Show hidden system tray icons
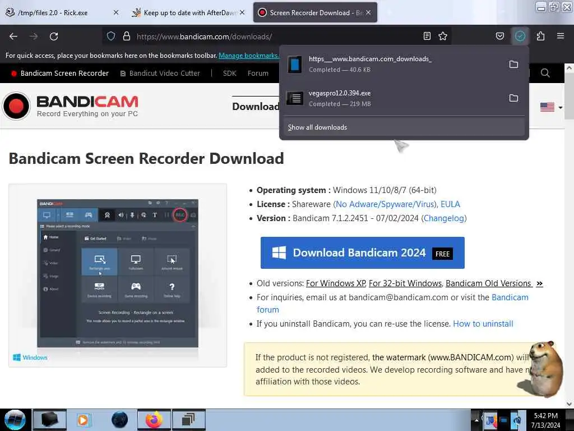Screen dimensions: 574x431 pos(476,420)
